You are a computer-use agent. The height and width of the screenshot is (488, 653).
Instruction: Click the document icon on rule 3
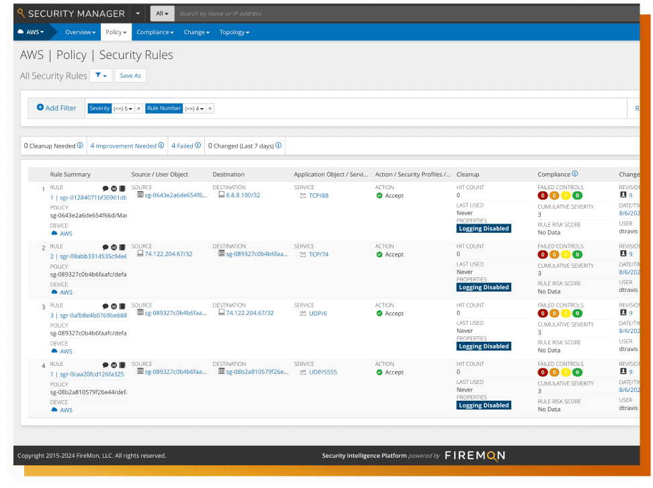coord(122,306)
